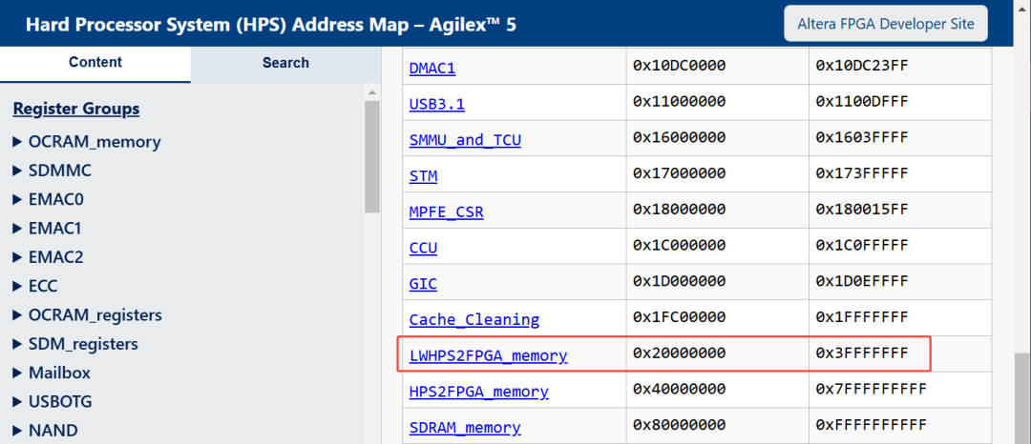Click the sidebar scrollbar thumb
Screen dimensions: 1031x444
tap(372, 156)
